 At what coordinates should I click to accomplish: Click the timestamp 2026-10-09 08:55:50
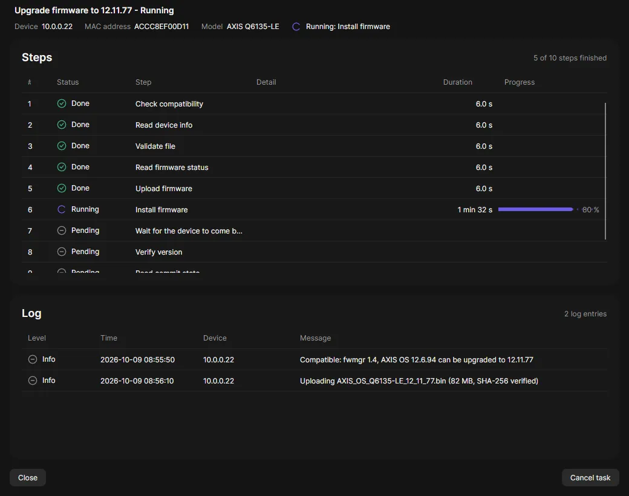tap(138, 359)
